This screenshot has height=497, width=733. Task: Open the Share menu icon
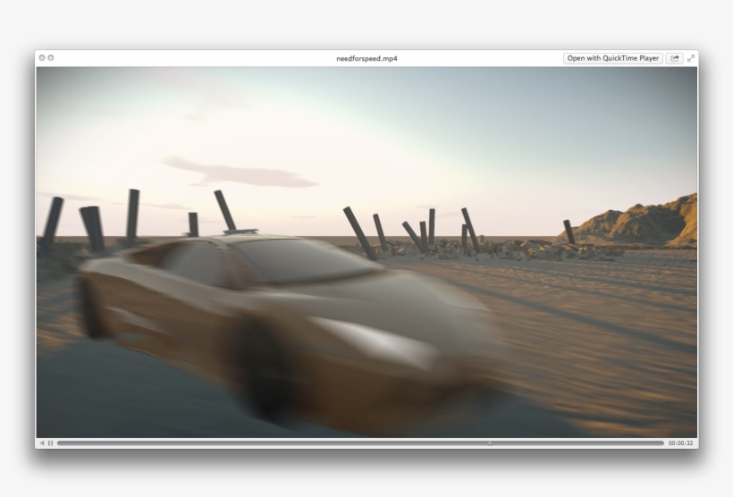[675, 58]
